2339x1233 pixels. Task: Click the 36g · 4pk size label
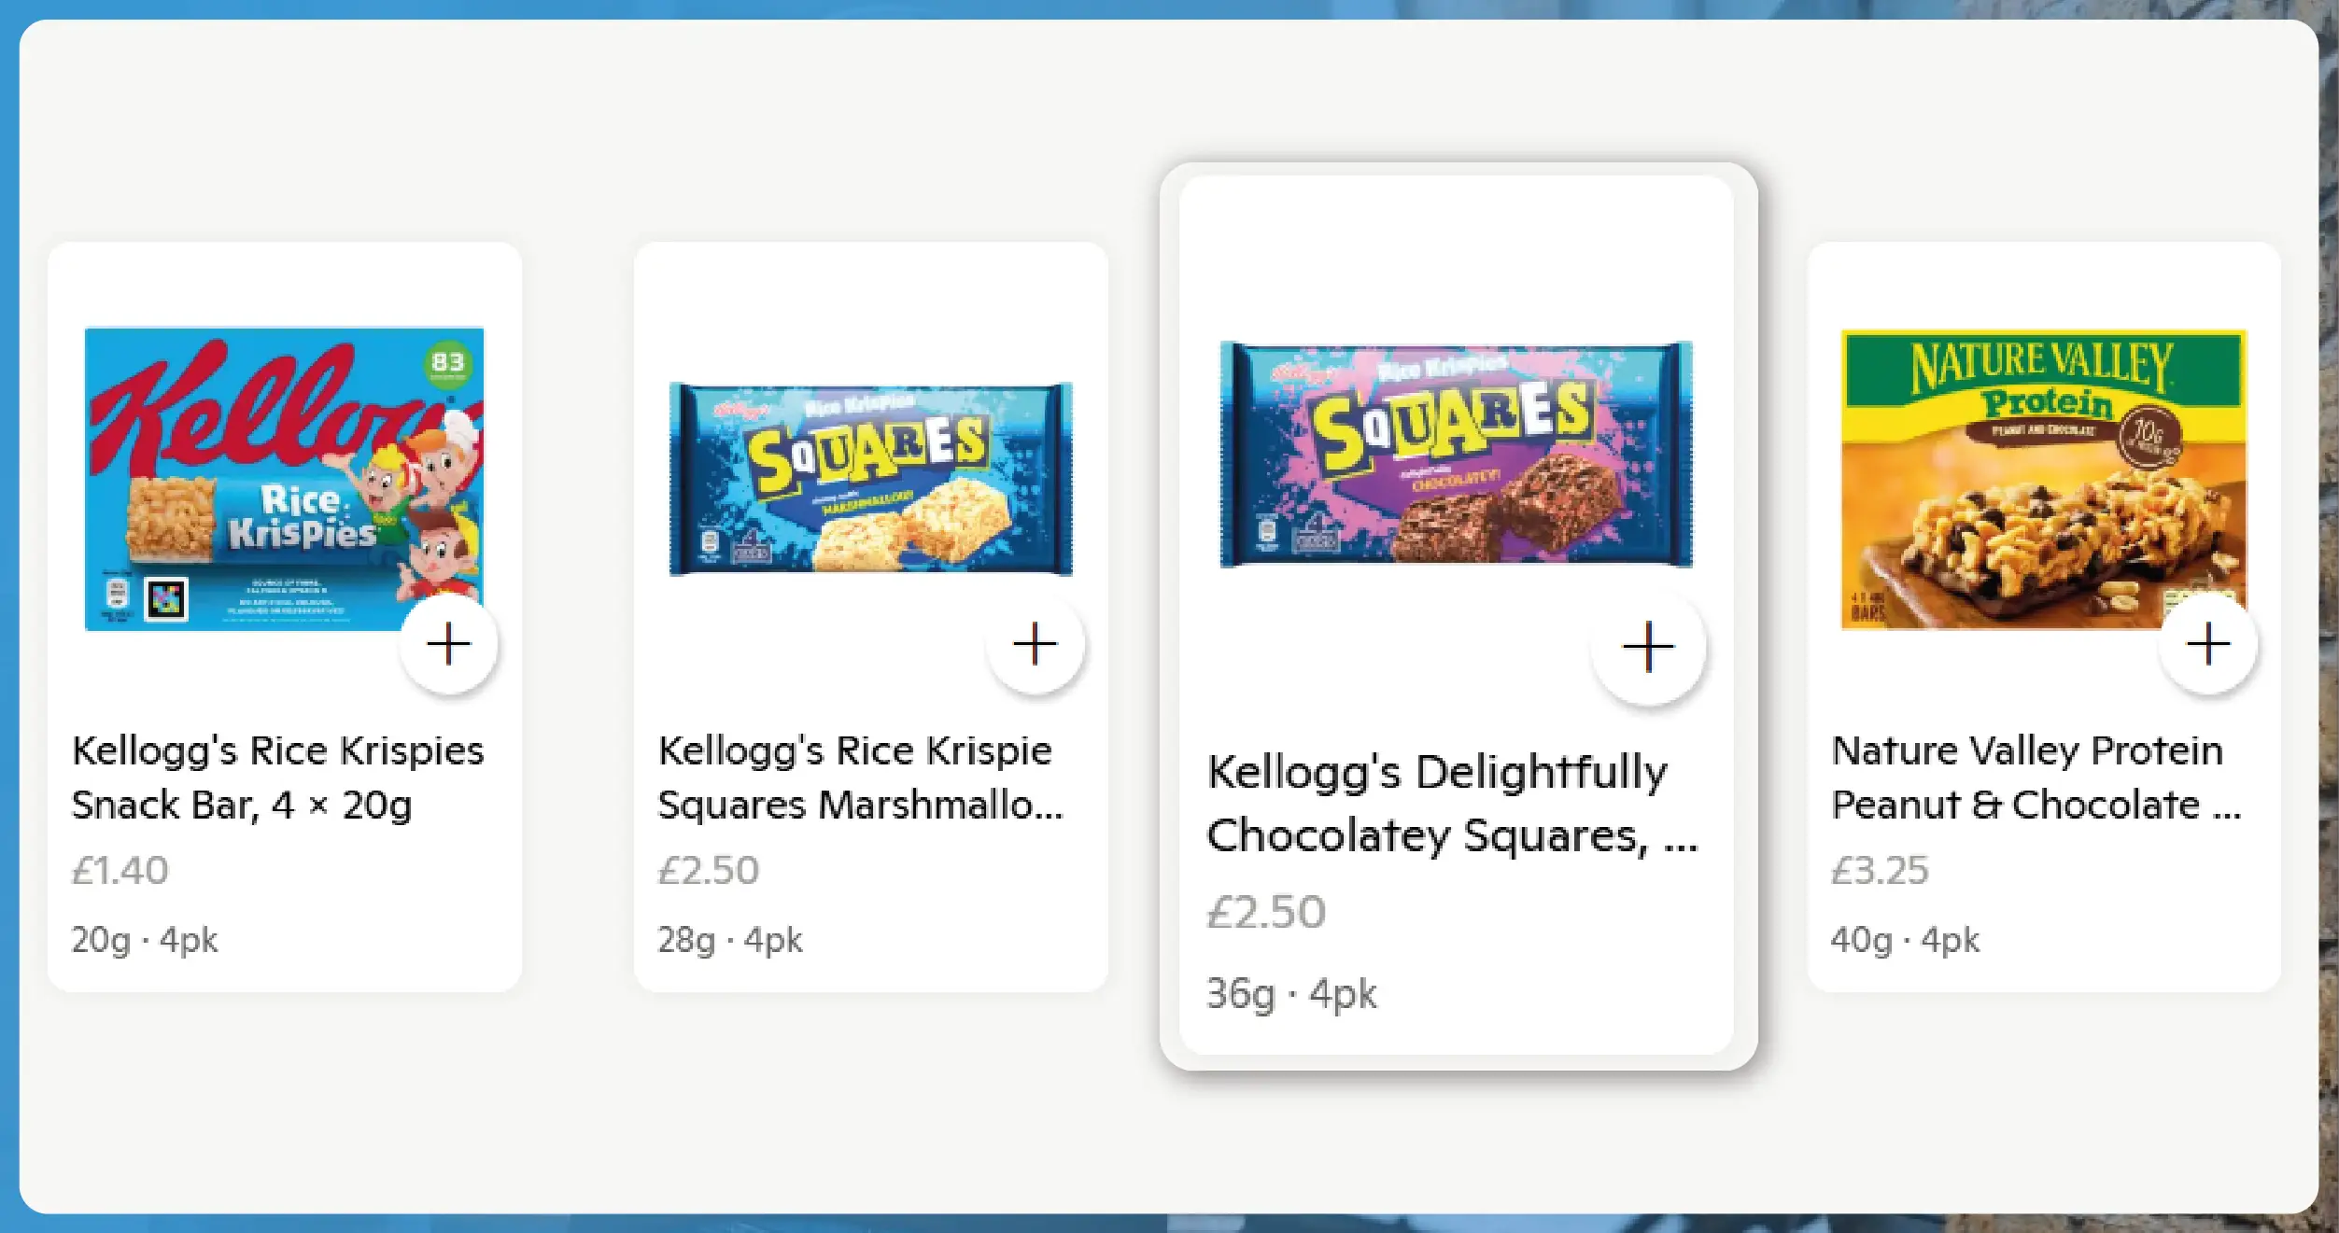tap(1291, 994)
